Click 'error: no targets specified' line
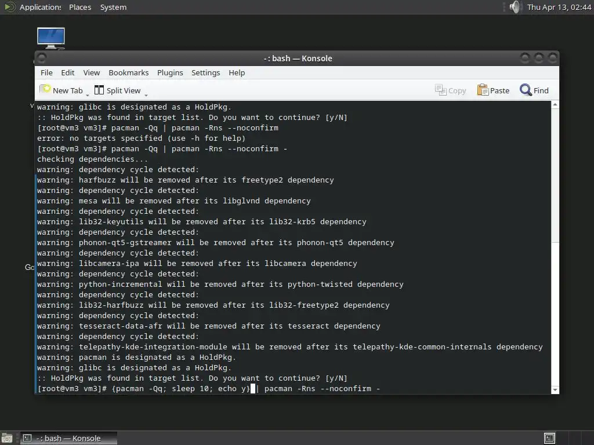This screenshot has width=594, height=445. (141, 138)
